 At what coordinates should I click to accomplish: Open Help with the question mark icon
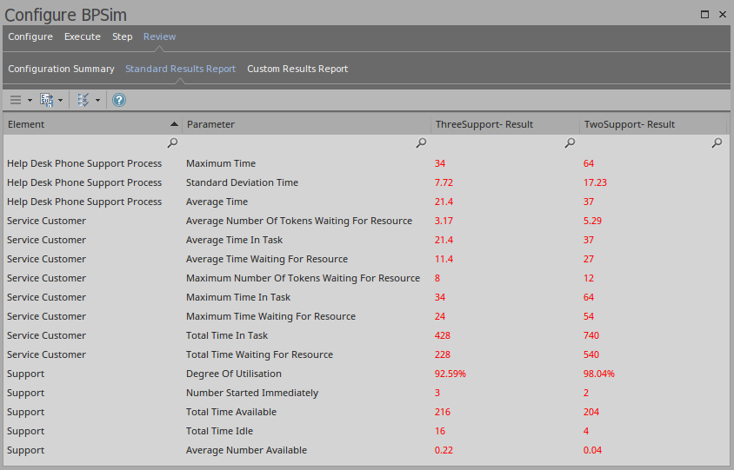click(x=119, y=100)
